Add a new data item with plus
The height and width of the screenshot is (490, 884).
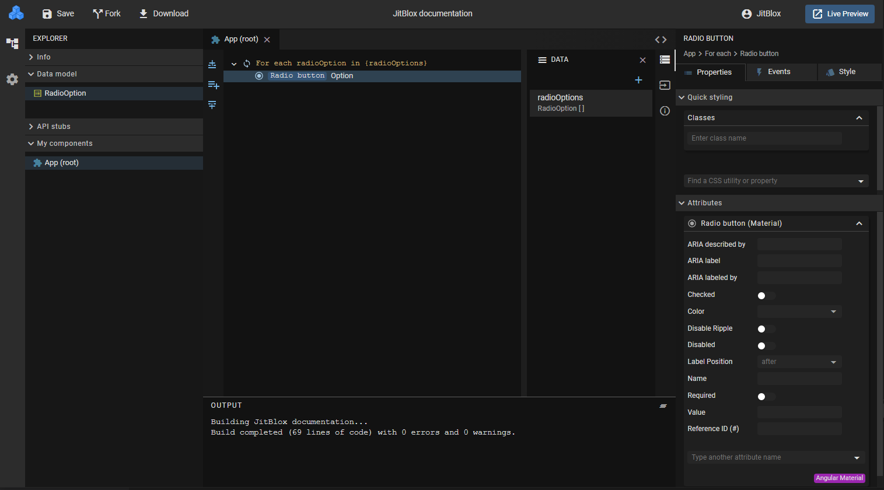click(638, 80)
